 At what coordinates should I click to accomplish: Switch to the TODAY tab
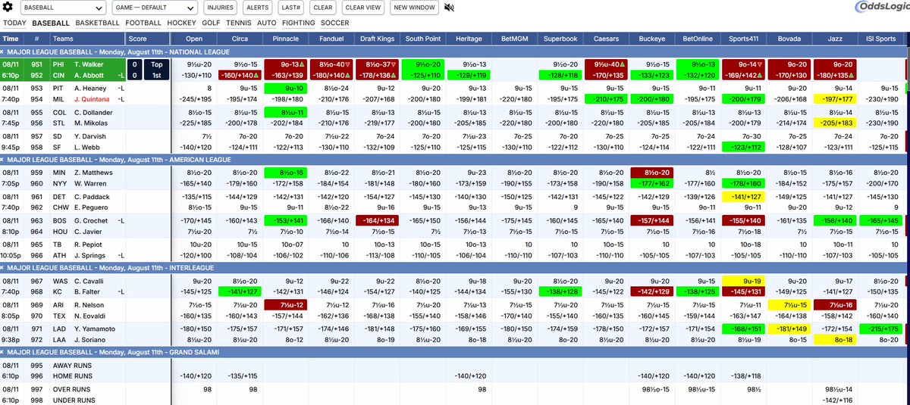pos(15,23)
